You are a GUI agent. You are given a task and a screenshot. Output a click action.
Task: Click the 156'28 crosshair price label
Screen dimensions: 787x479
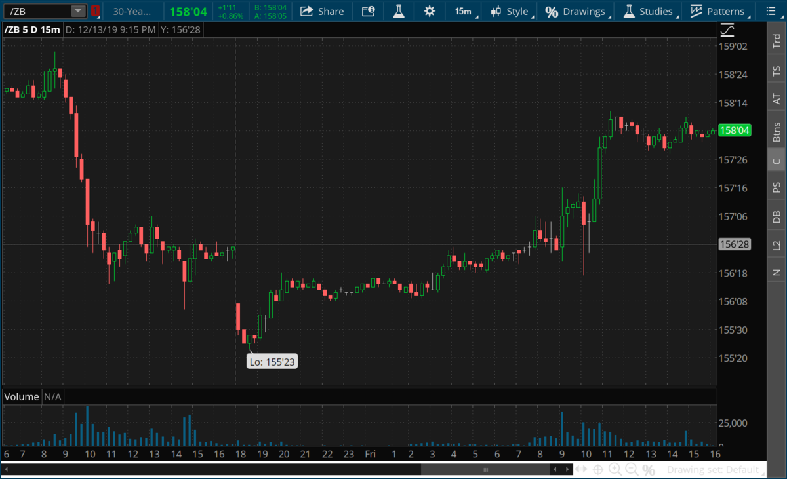(735, 244)
